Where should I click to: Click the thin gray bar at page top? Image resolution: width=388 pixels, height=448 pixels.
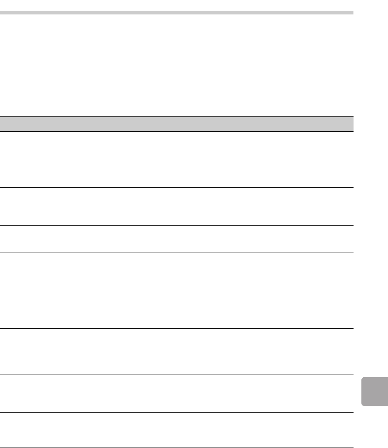tap(177, 13)
